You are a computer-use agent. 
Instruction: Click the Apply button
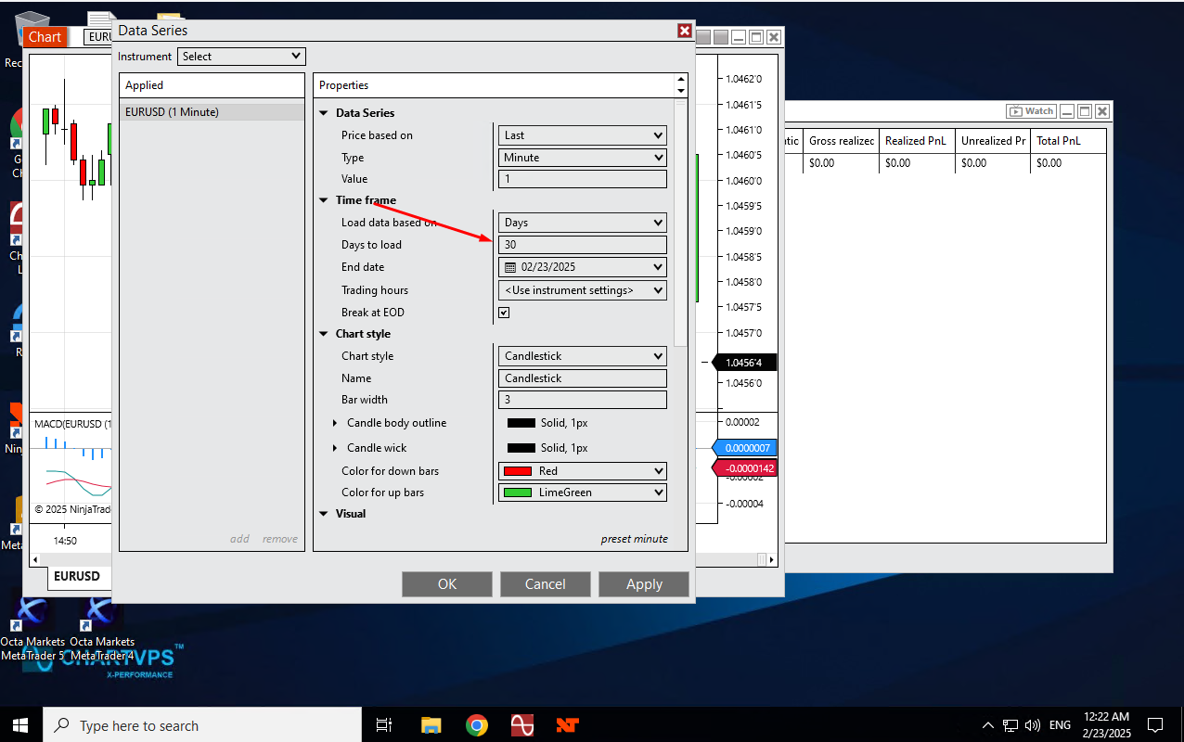pos(643,584)
